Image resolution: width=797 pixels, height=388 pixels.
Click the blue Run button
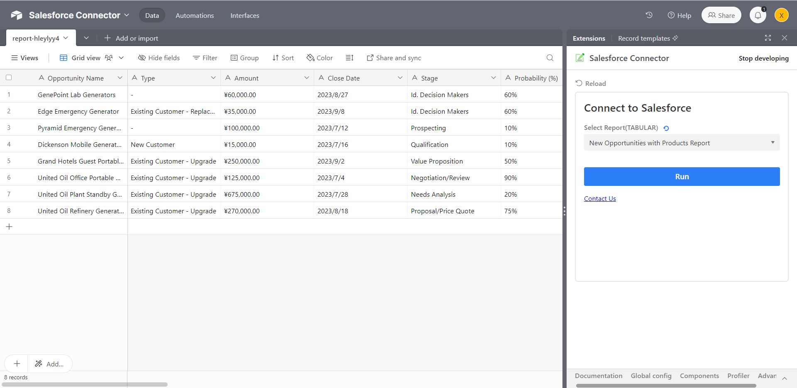tap(682, 176)
